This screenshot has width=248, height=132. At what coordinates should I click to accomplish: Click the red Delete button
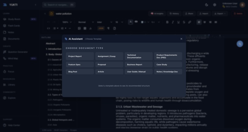(x=238, y=14)
